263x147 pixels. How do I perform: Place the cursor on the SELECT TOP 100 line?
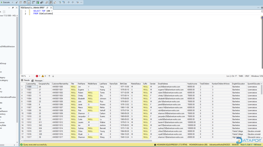point(43,11)
